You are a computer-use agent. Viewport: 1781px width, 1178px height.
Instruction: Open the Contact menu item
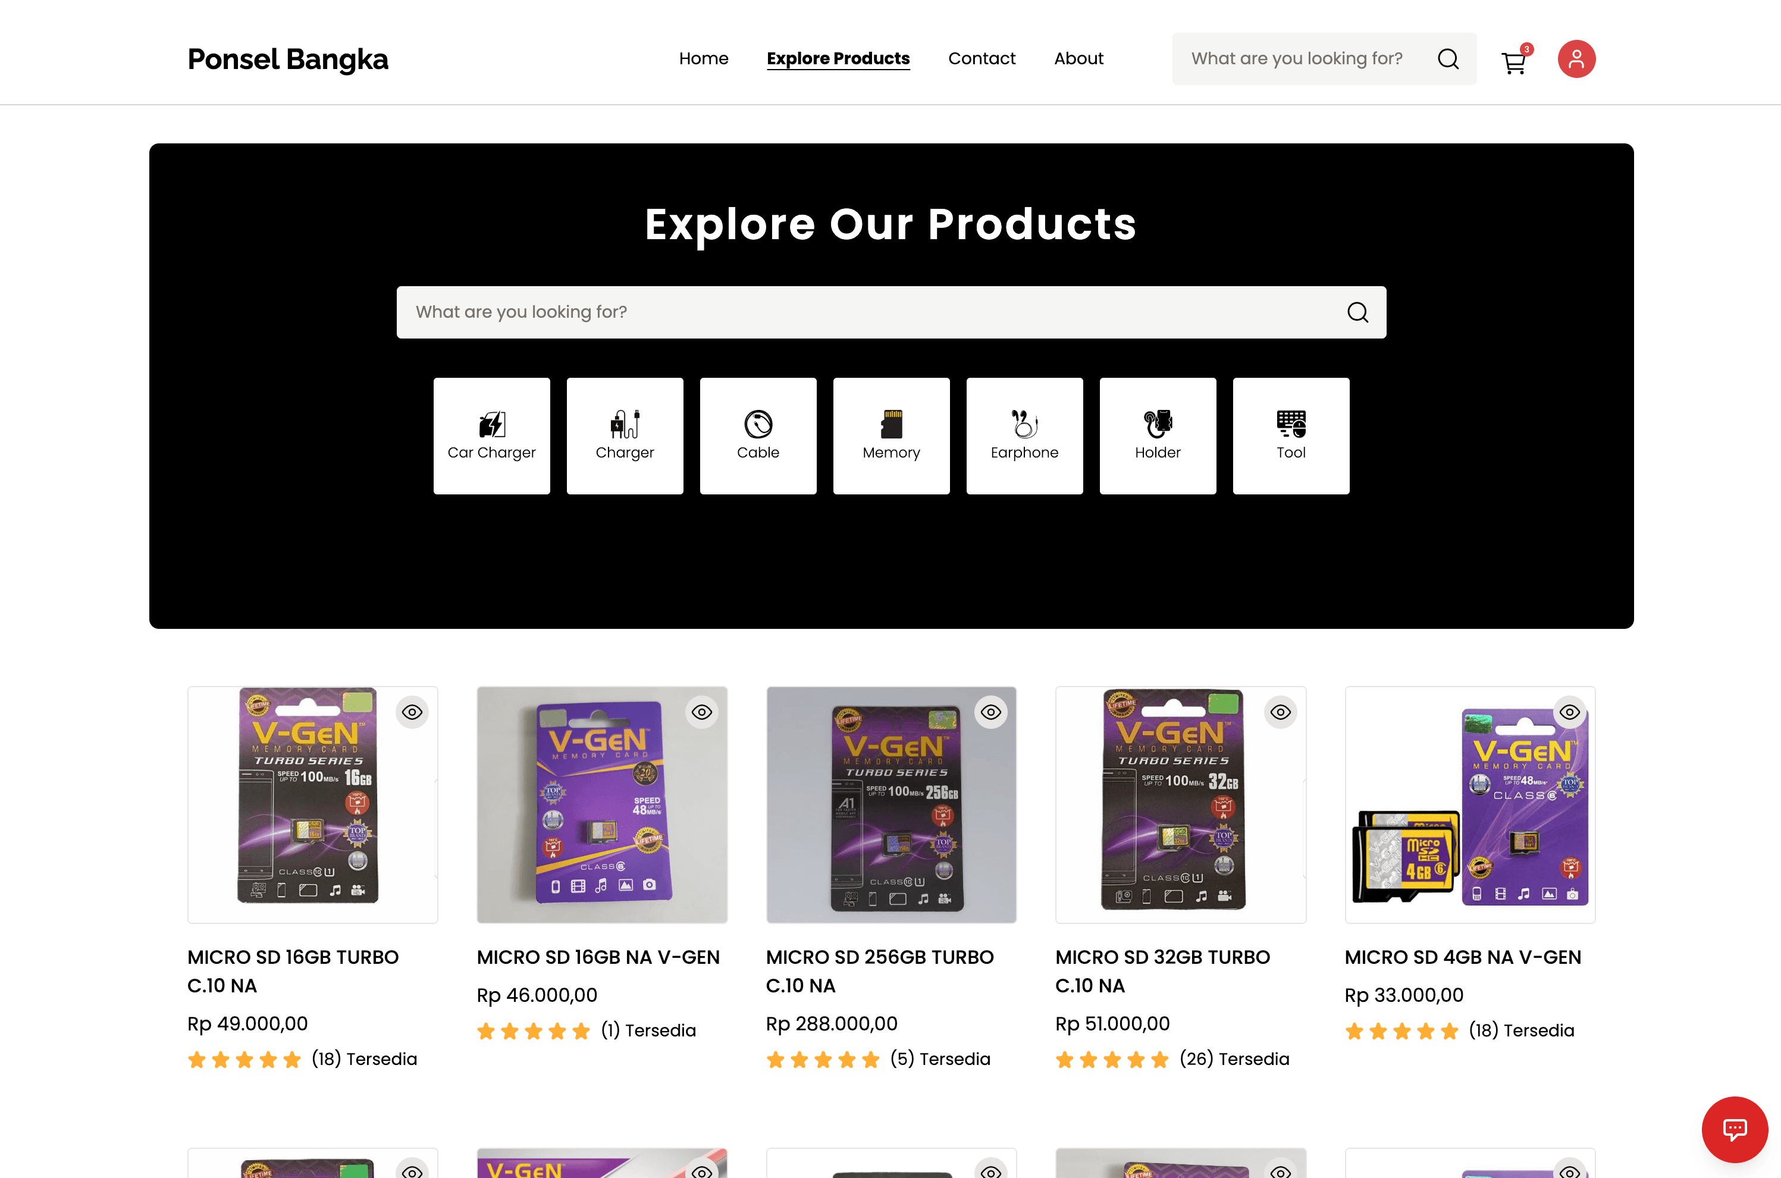click(x=982, y=58)
